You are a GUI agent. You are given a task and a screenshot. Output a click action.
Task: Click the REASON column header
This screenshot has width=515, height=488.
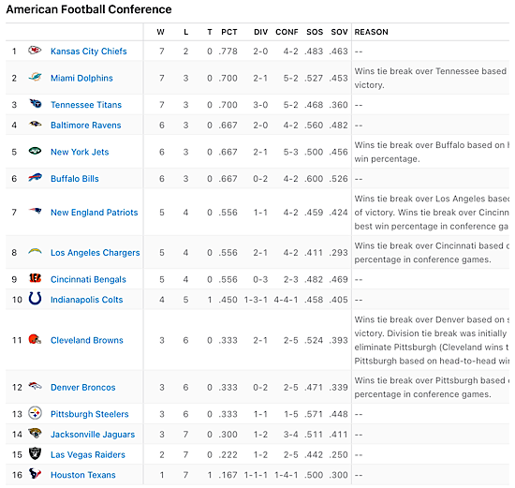[371, 32]
